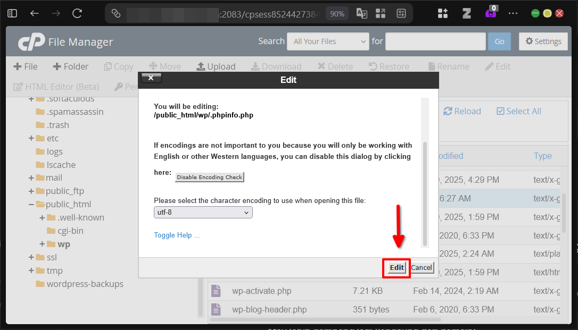
Task: Open File Manager Settings
Action: pyautogui.click(x=543, y=41)
